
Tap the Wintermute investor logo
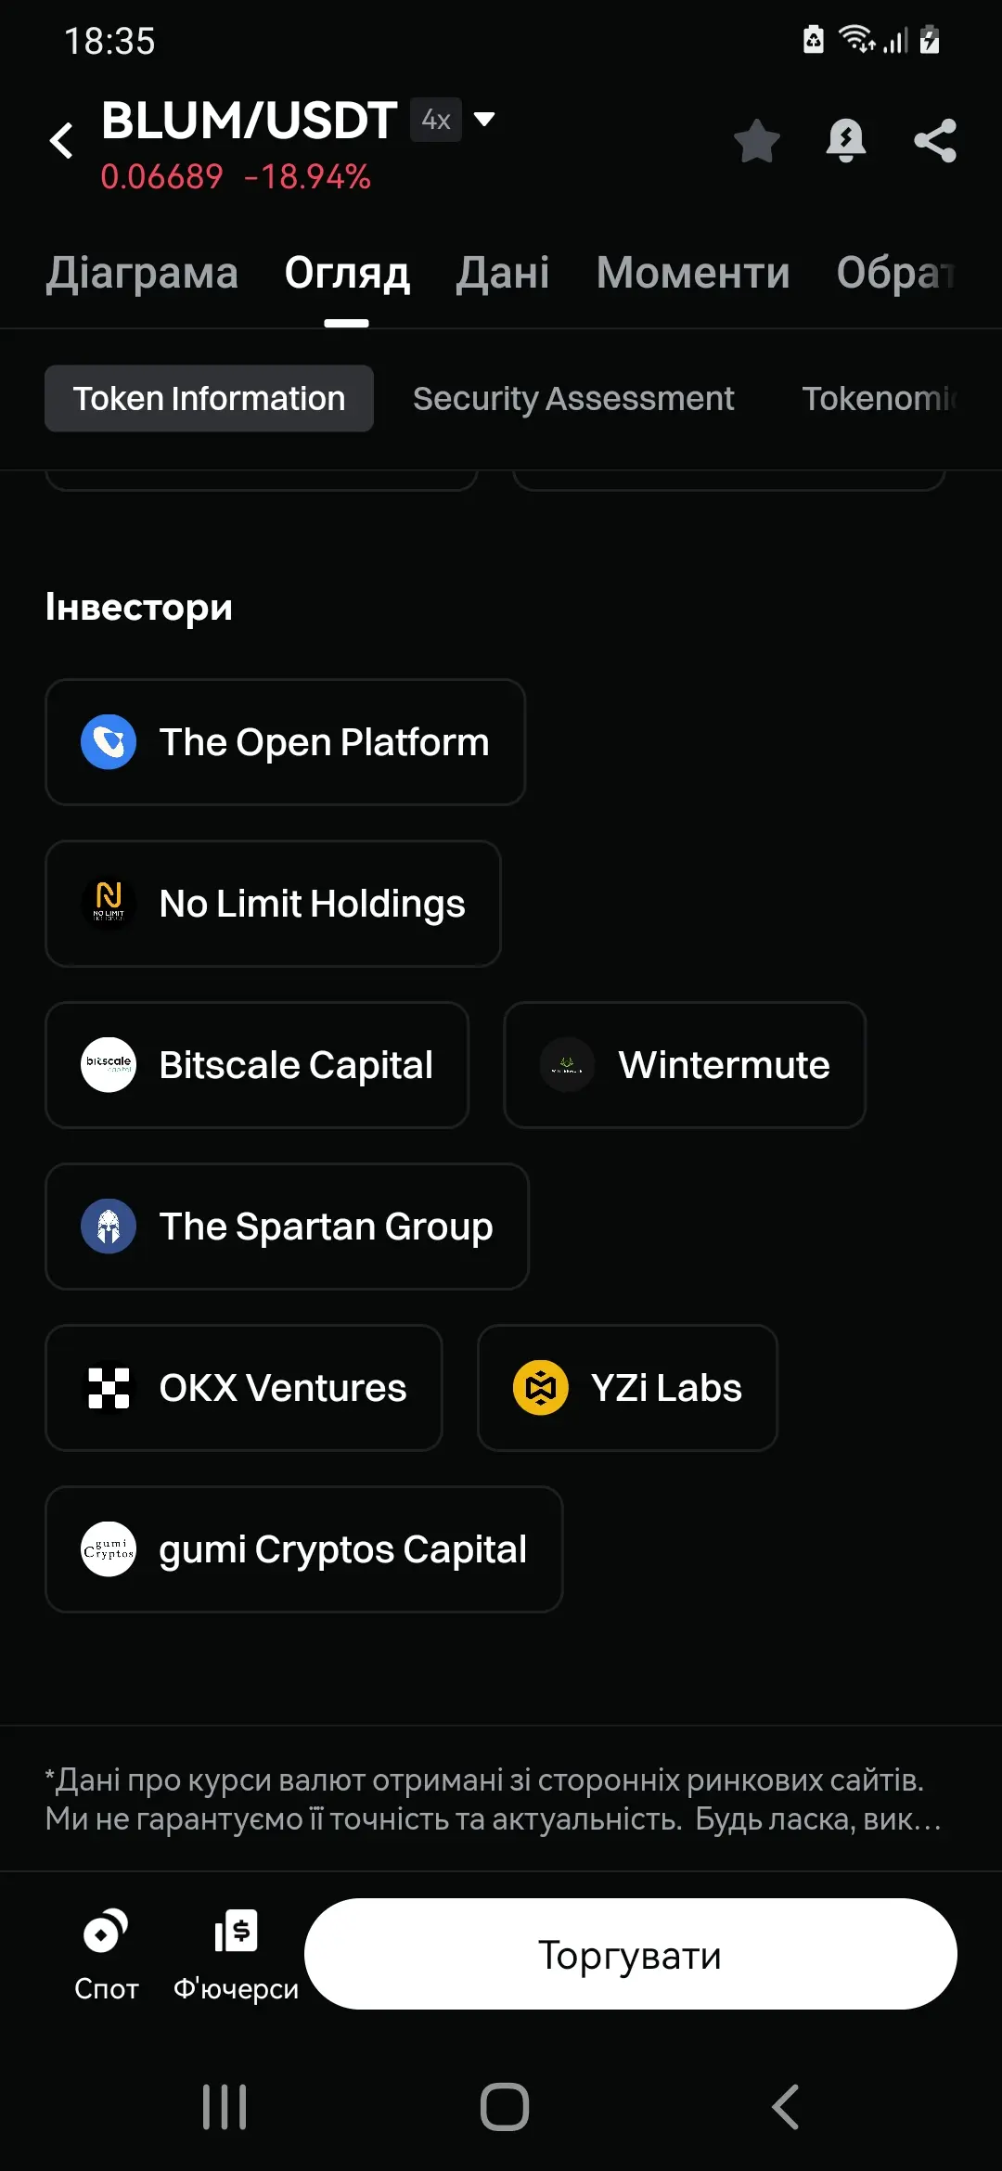click(x=567, y=1065)
